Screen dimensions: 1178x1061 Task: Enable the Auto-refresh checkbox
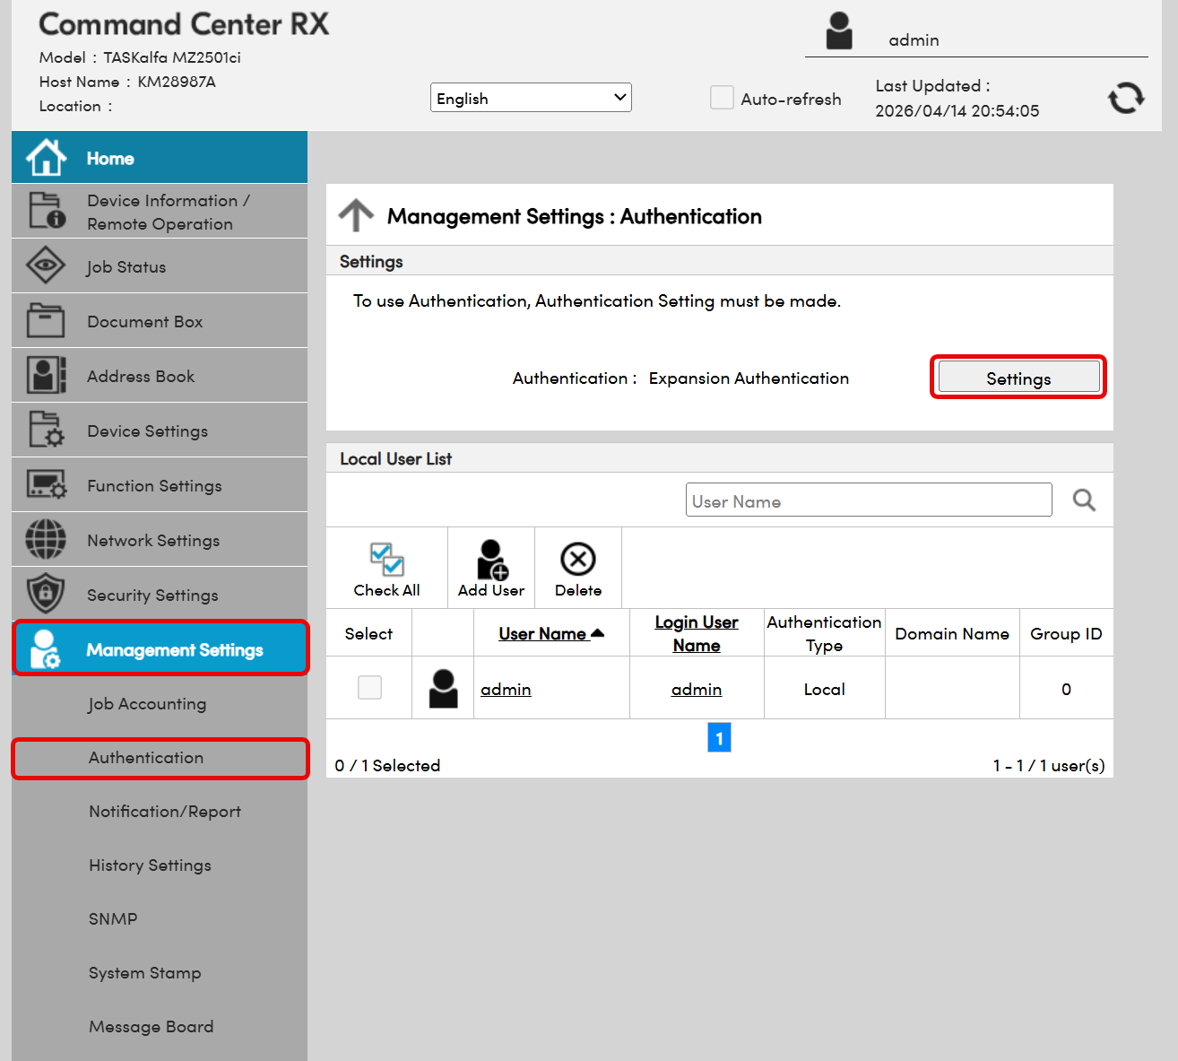722,98
